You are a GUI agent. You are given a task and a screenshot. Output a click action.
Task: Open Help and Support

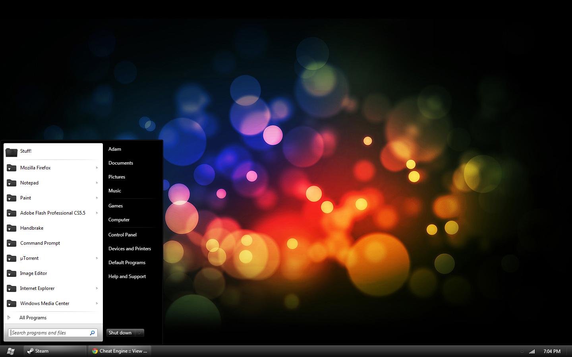[x=127, y=276]
